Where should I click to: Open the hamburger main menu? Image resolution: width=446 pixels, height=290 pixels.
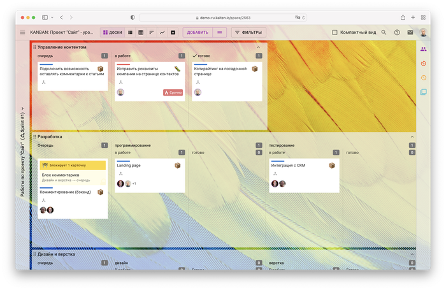23,32
